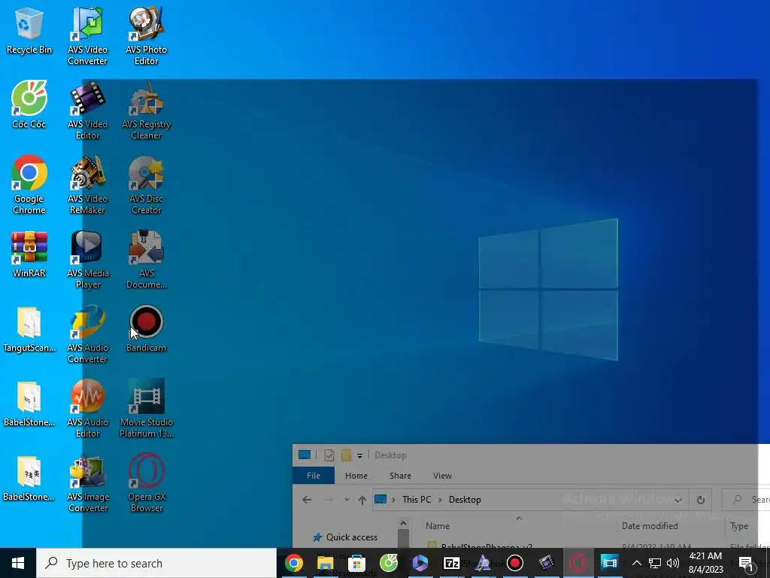The width and height of the screenshot is (770, 578).
Task: Open Cốc Cốc from the taskbar
Action: [x=389, y=563]
